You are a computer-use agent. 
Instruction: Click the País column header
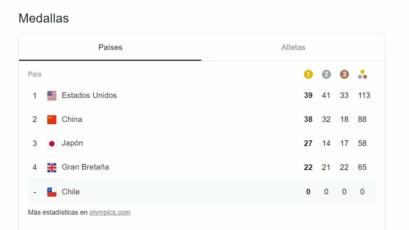click(x=35, y=74)
